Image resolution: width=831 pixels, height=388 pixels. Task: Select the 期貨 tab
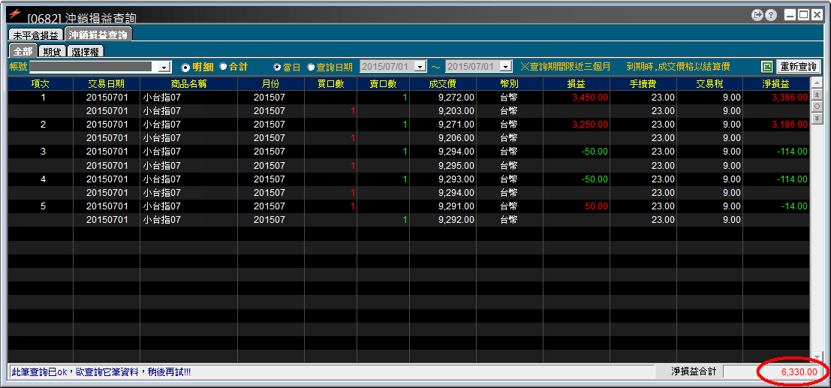tap(52, 52)
